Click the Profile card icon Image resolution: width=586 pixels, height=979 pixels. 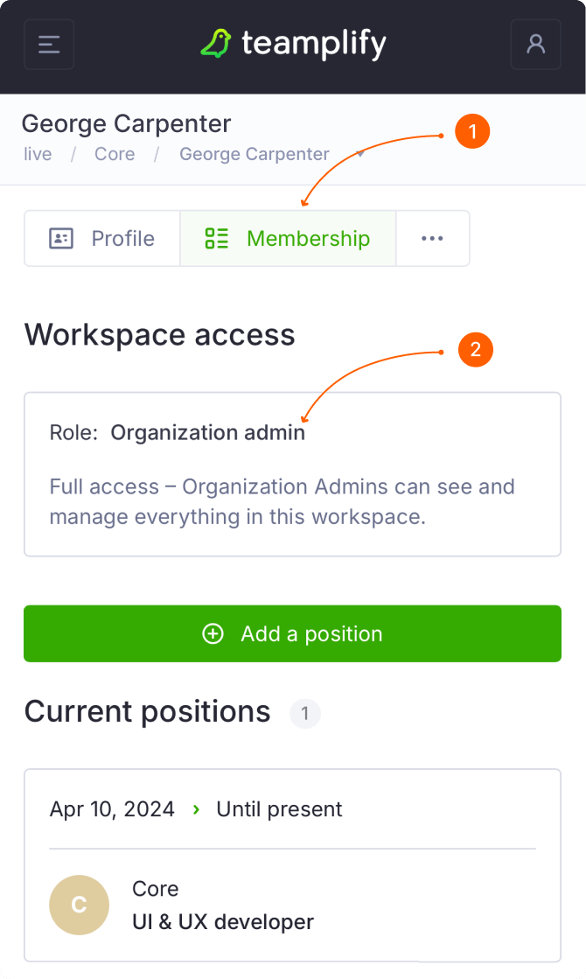point(61,239)
